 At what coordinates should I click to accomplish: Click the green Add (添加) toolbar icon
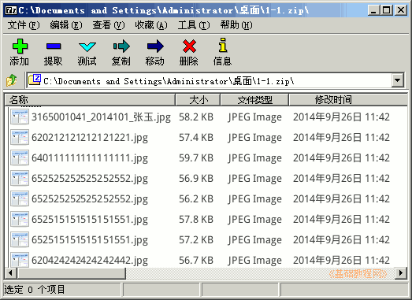pos(20,46)
